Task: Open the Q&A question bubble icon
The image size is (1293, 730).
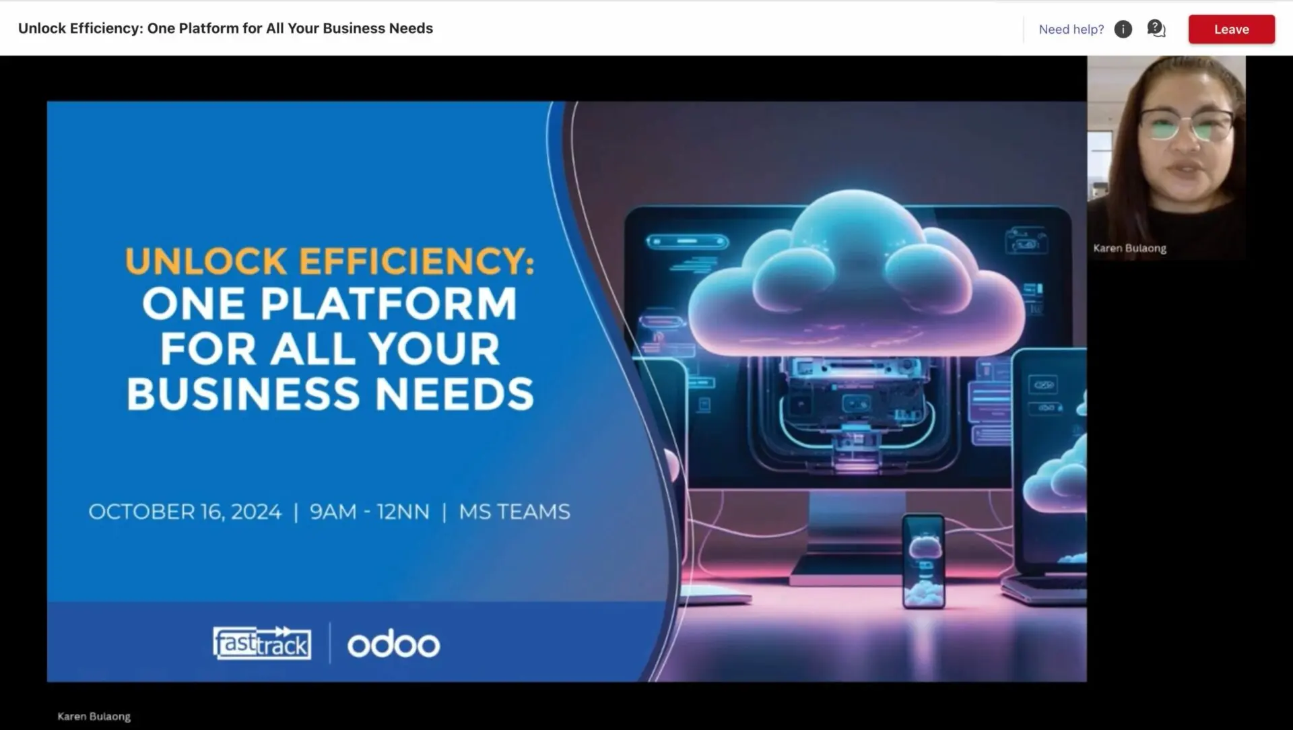Action: (1156, 29)
